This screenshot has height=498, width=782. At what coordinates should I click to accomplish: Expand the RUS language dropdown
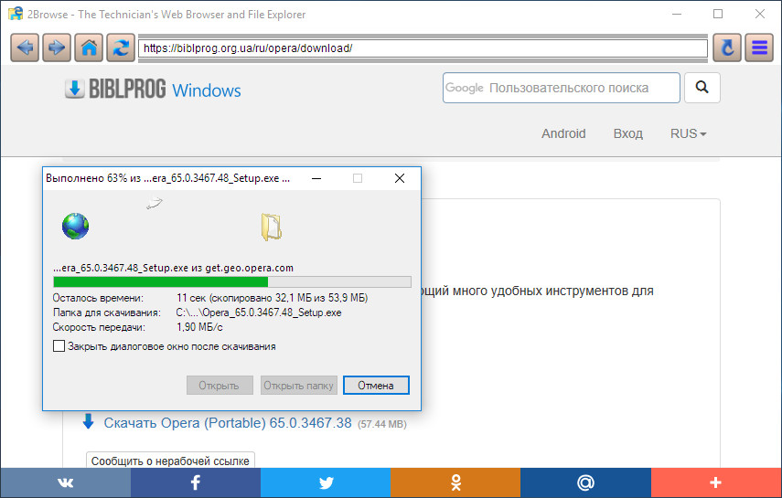pos(688,133)
